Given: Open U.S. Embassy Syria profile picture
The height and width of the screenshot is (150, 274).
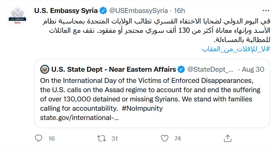Looking at the screenshot, I should (x=17, y=17).
